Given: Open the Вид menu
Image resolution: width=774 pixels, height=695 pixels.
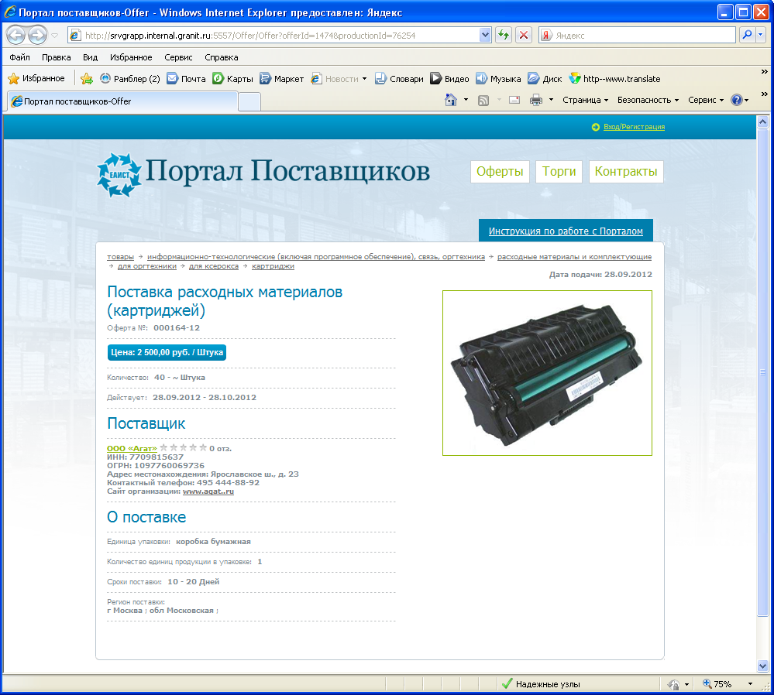Looking at the screenshot, I should [x=91, y=57].
